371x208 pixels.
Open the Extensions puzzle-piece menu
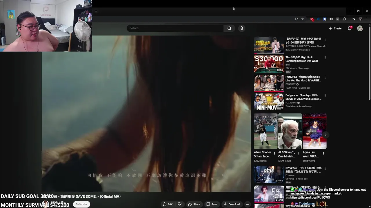pyautogui.click(x=344, y=19)
